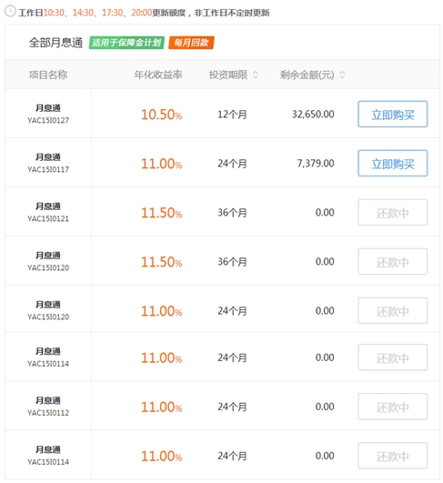Click the 月息通 name above YAC15I0127
This screenshot has width=443, height=483.
click(x=48, y=108)
